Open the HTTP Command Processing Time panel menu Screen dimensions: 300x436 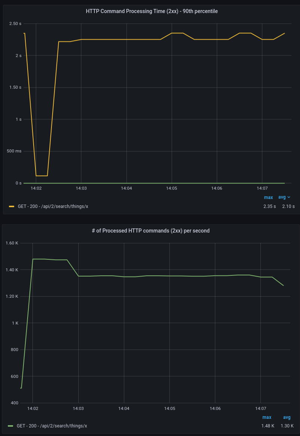(x=151, y=11)
